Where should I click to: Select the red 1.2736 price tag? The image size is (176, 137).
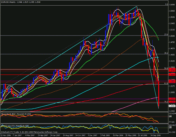(x=172, y=102)
